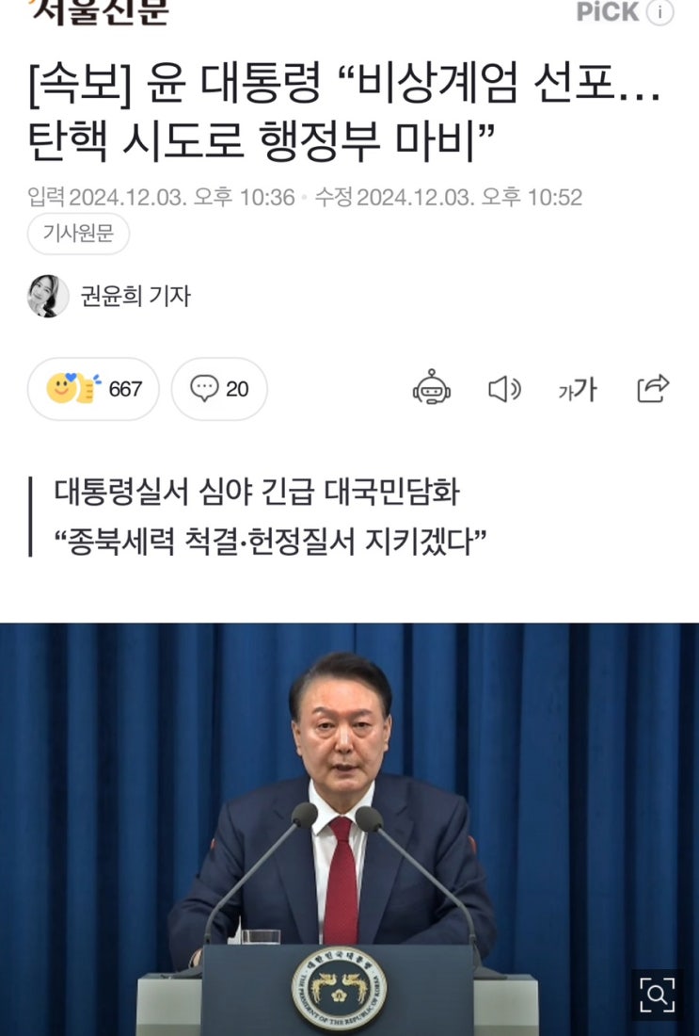Open the 기사원문 original article button
699x1036 pixels.
(x=78, y=234)
